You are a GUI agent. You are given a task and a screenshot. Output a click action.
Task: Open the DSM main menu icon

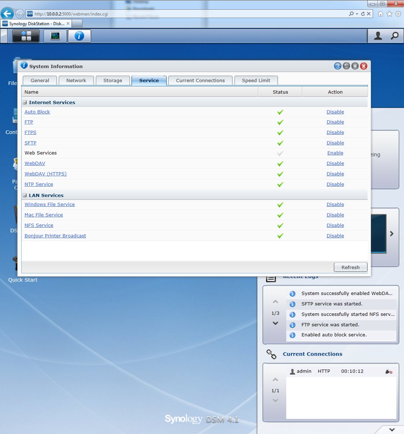coord(26,36)
